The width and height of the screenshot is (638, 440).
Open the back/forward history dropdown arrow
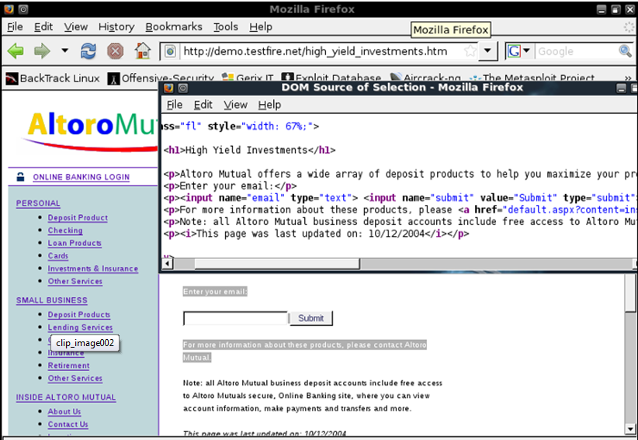pos(64,51)
